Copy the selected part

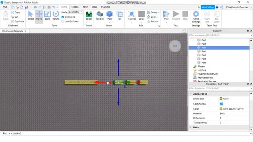click(15, 12)
